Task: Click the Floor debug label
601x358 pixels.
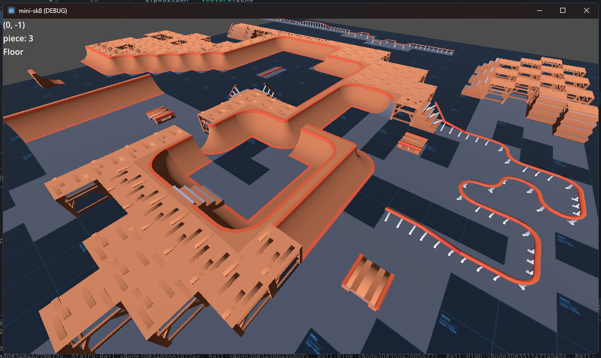Action: coord(13,52)
